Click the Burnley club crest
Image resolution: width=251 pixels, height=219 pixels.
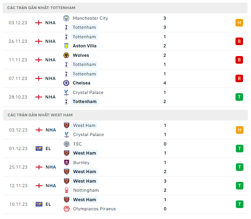click(67, 163)
